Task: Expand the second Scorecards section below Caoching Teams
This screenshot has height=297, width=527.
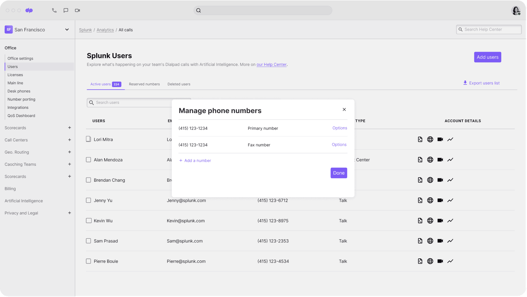Action: tap(70, 176)
